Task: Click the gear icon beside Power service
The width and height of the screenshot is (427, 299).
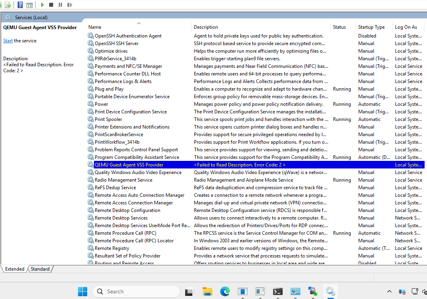Action: point(90,104)
